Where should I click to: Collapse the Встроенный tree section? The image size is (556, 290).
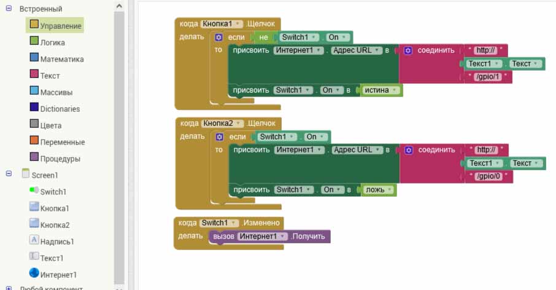[9, 9]
